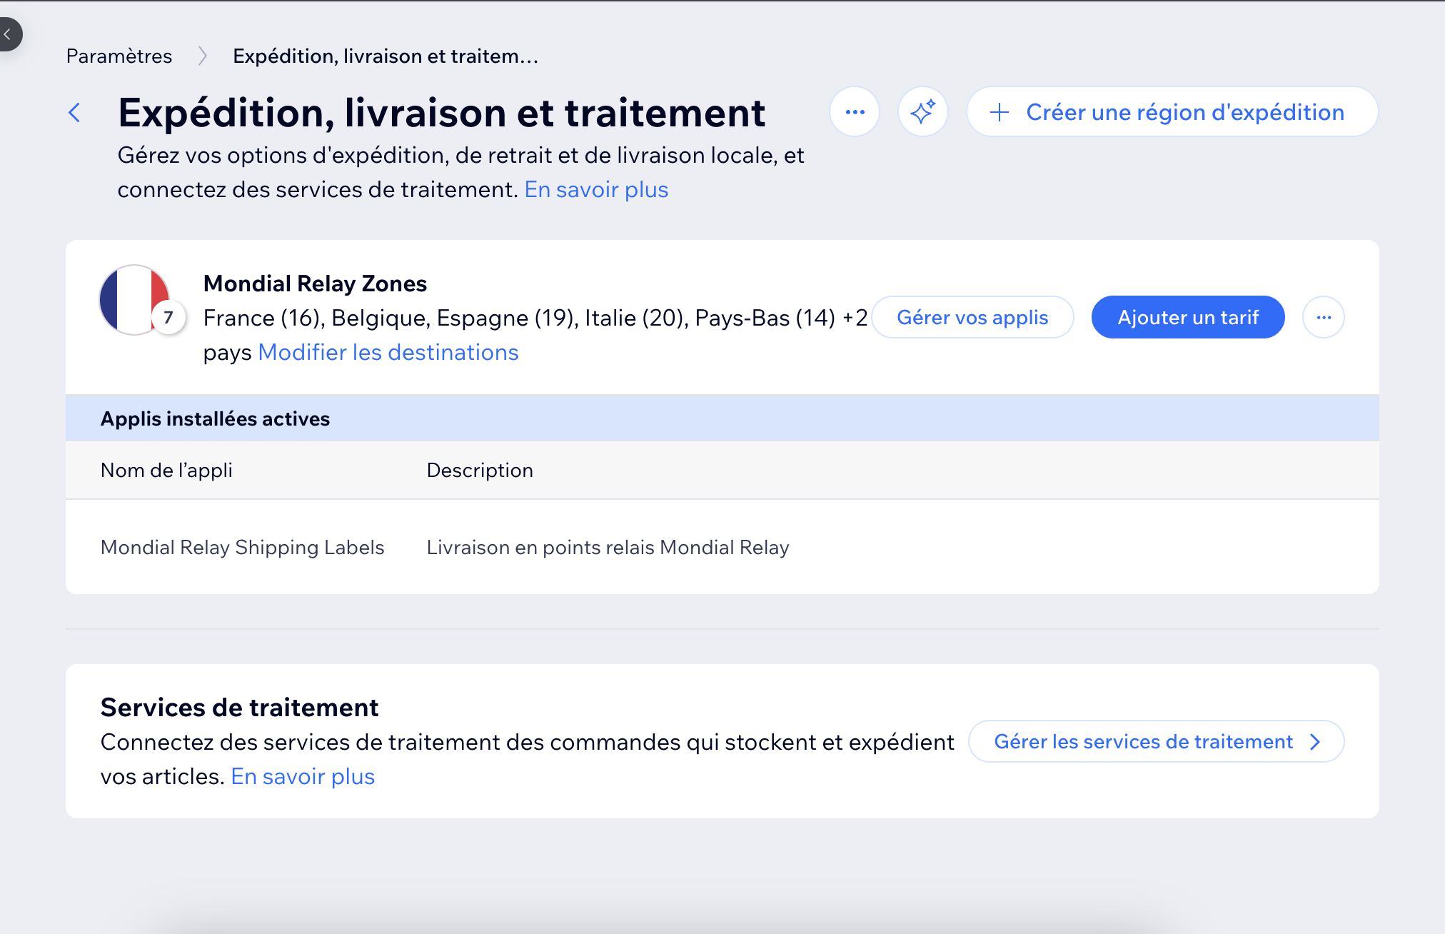Click breadcrumb chevron separator after Paramètres
The width and height of the screenshot is (1445, 934).
[x=203, y=56]
